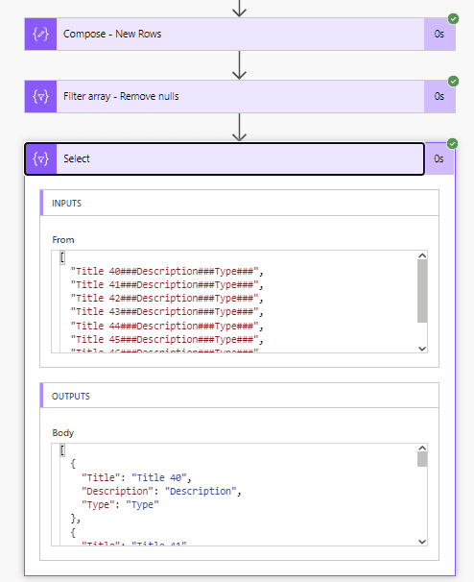Click green success check on Select action
Viewport: 474px width, 582px height.
(452, 144)
